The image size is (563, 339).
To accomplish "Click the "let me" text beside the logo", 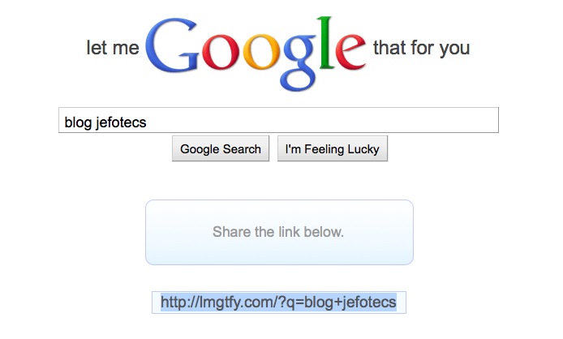I will point(113,49).
